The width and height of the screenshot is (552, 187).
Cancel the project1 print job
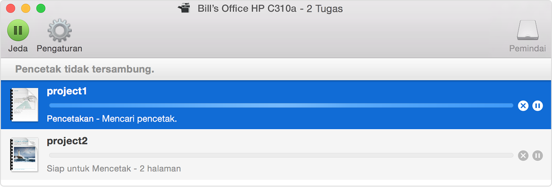pyautogui.click(x=523, y=106)
